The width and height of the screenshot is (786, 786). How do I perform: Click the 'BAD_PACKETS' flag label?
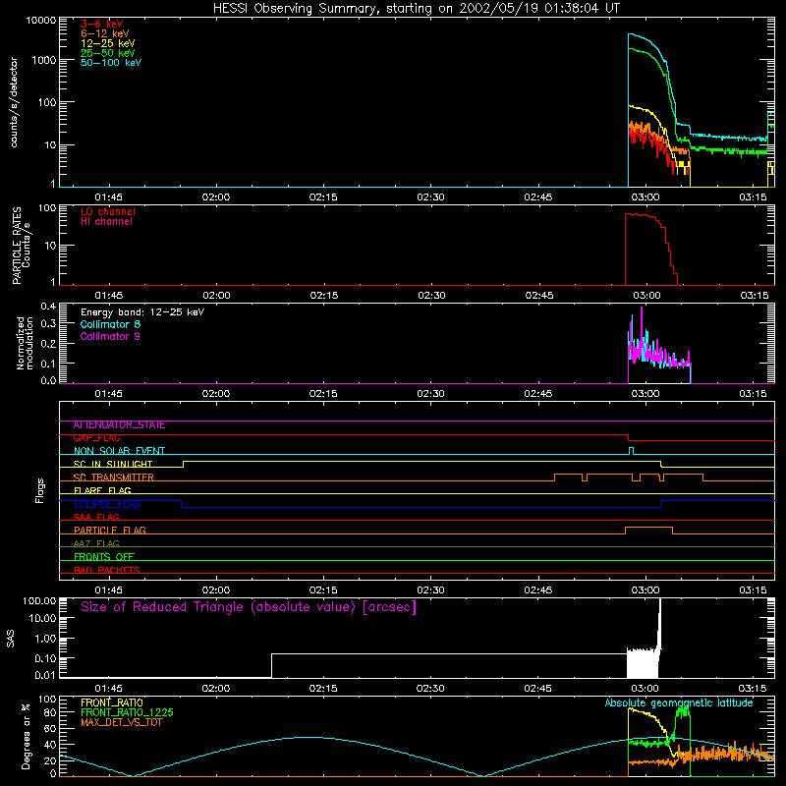click(107, 571)
